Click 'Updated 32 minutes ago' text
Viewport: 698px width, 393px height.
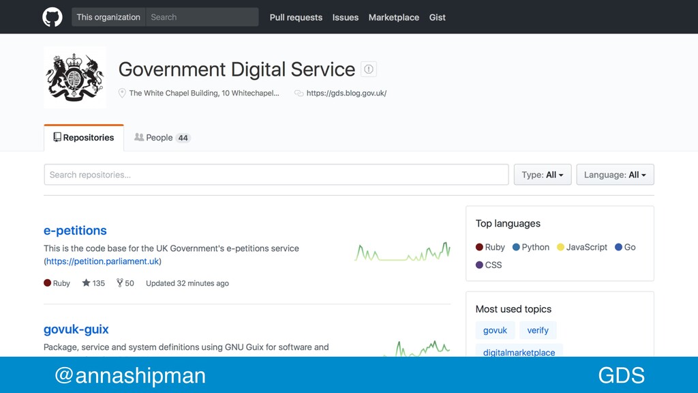point(187,283)
